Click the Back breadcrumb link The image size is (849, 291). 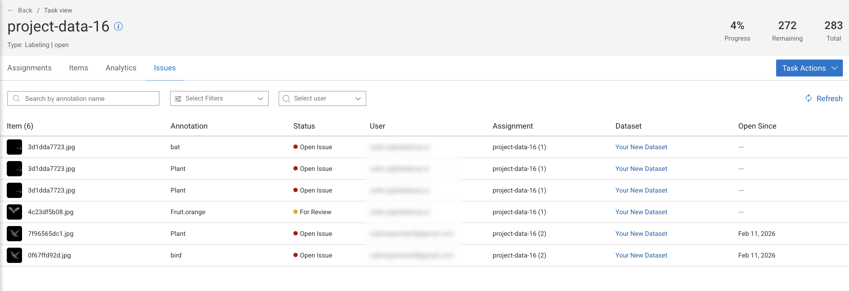[25, 10]
